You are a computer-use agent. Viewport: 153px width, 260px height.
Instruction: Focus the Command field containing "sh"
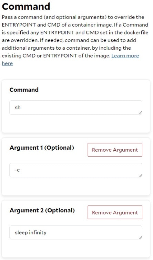[x=76, y=108]
